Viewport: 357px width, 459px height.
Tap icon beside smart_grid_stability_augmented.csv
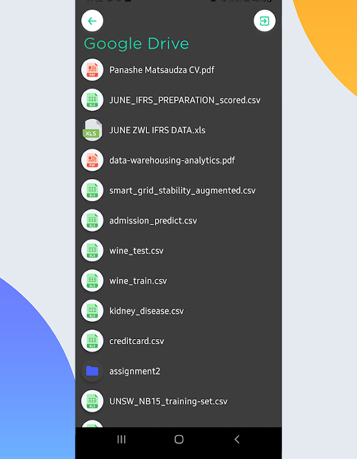click(92, 190)
